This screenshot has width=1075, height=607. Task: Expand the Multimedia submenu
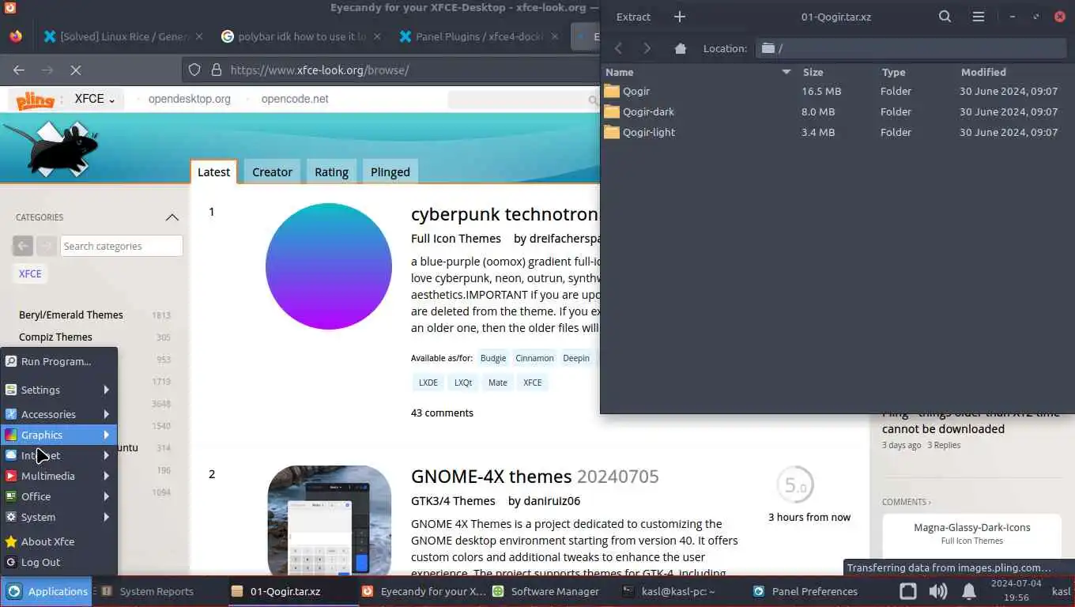[58, 476]
